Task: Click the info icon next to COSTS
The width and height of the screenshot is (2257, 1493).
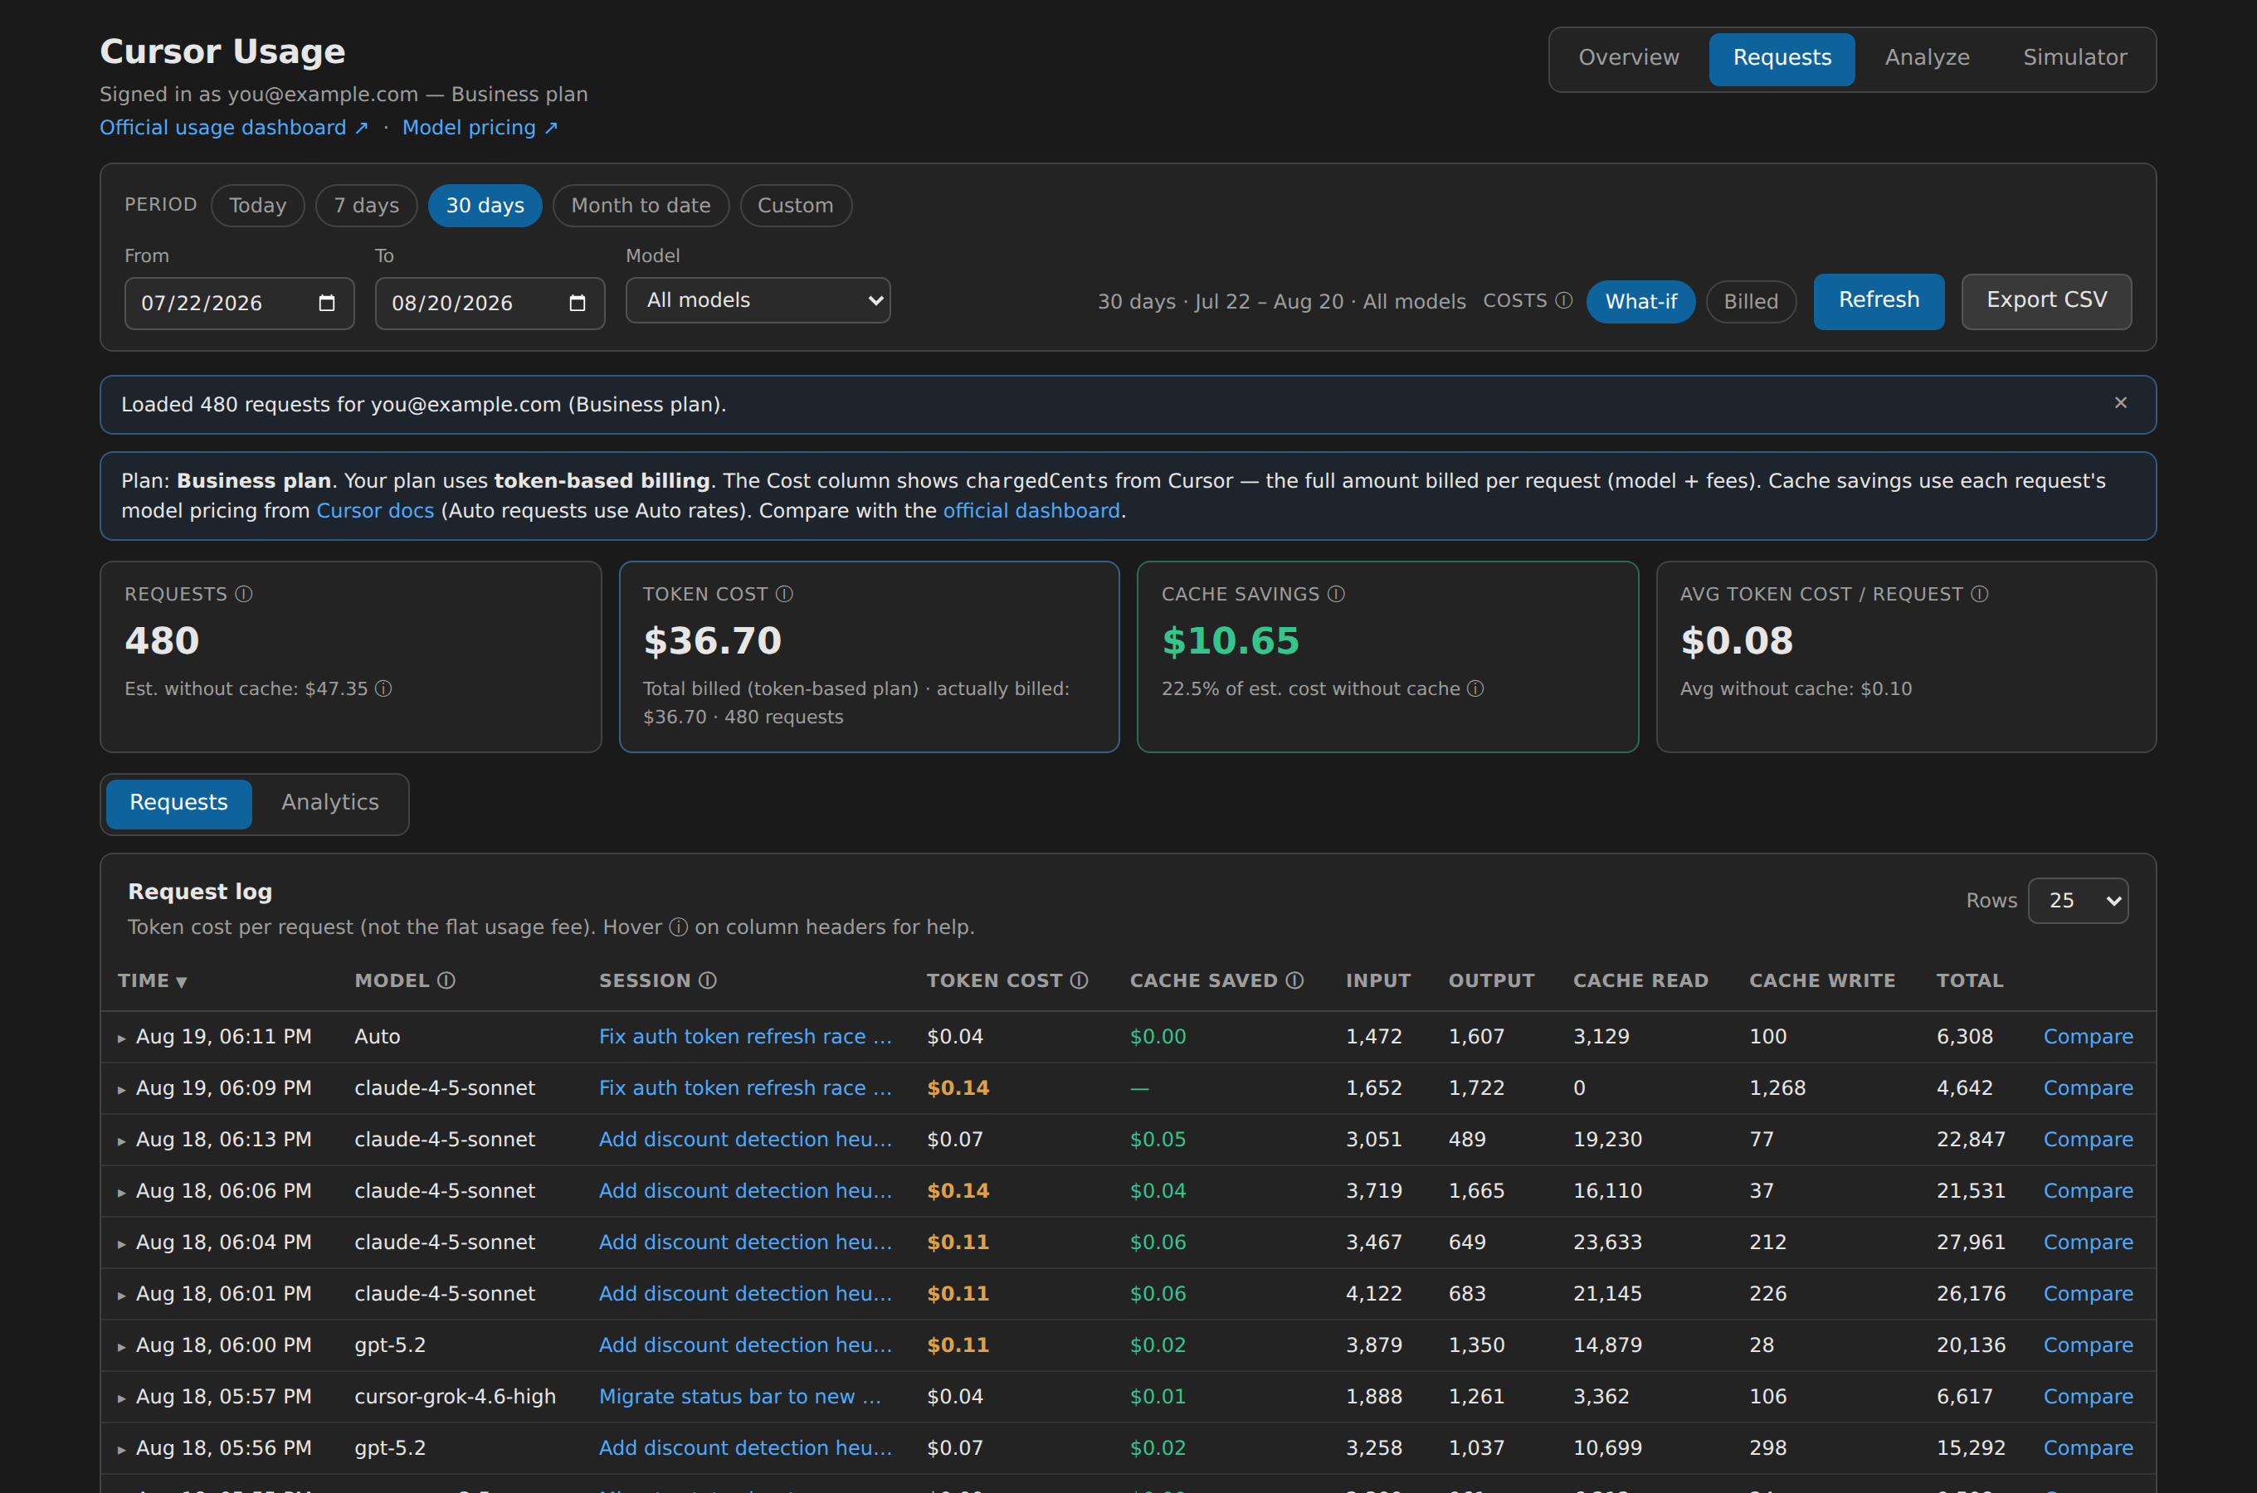Action: tap(1563, 301)
